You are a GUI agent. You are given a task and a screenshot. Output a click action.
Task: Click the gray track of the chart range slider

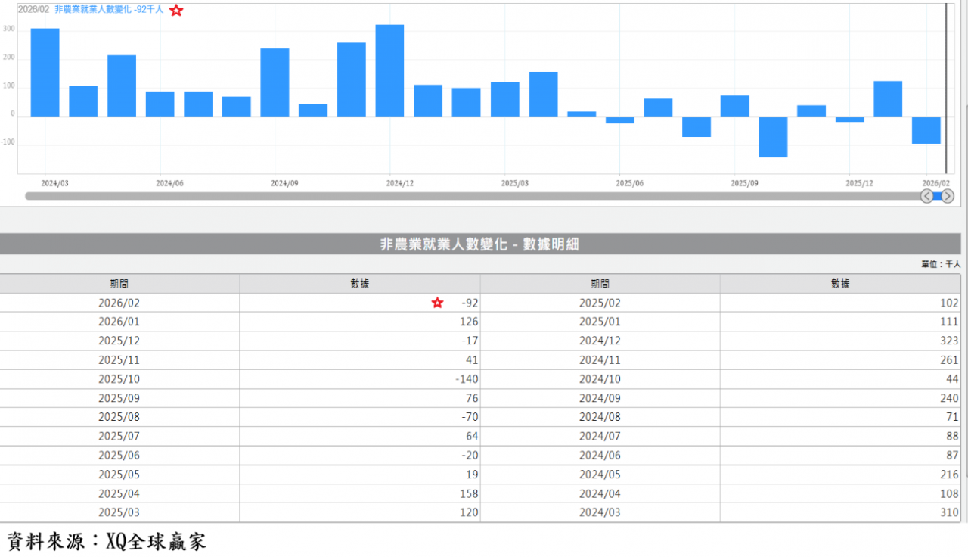469,196
